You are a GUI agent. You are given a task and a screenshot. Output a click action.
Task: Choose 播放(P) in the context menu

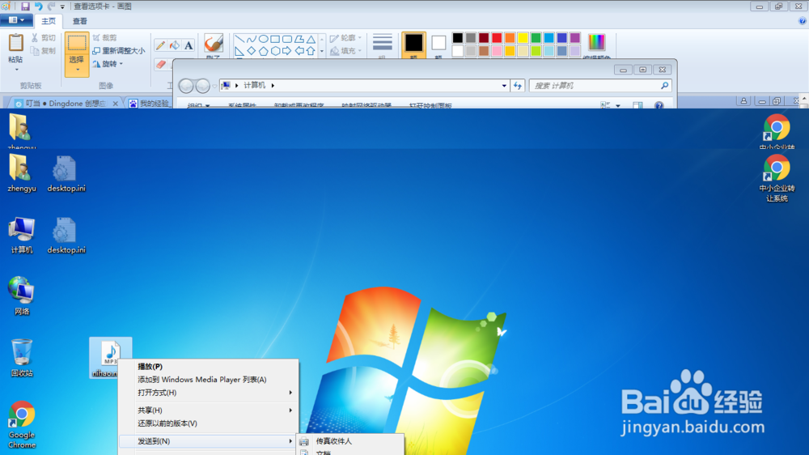[x=150, y=366]
